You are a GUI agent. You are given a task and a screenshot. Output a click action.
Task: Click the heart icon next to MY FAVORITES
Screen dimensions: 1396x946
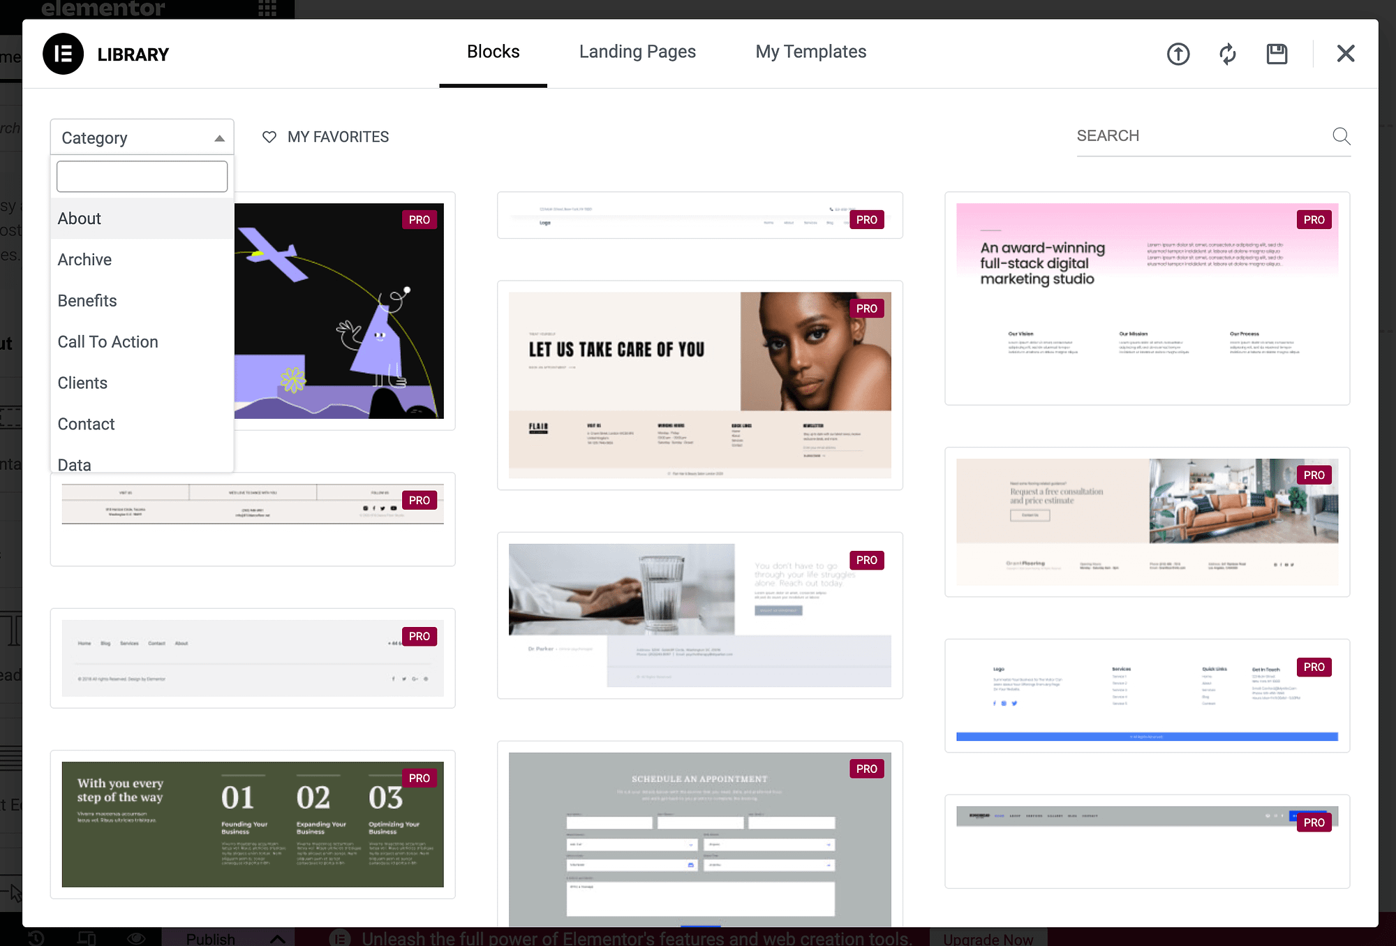point(269,136)
